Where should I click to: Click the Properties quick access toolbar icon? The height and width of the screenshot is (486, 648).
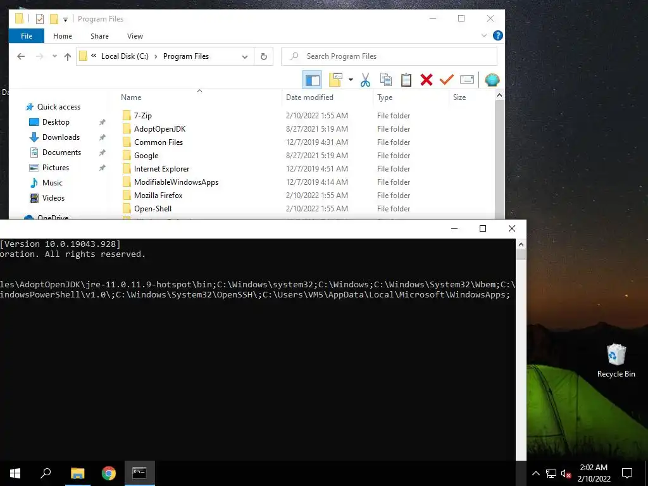click(x=40, y=19)
